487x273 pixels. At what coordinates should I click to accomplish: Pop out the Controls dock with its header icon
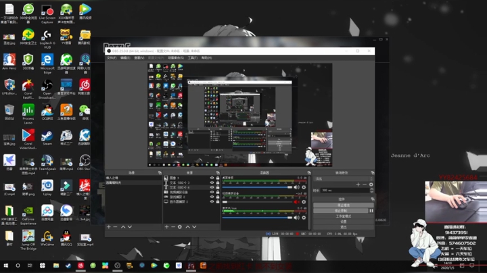pyautogui.click(x=373, y=199)
